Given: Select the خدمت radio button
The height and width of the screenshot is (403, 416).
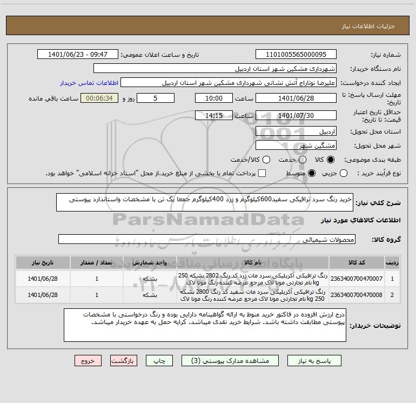Looking at the screenshot, I should (x=303, y=160).
